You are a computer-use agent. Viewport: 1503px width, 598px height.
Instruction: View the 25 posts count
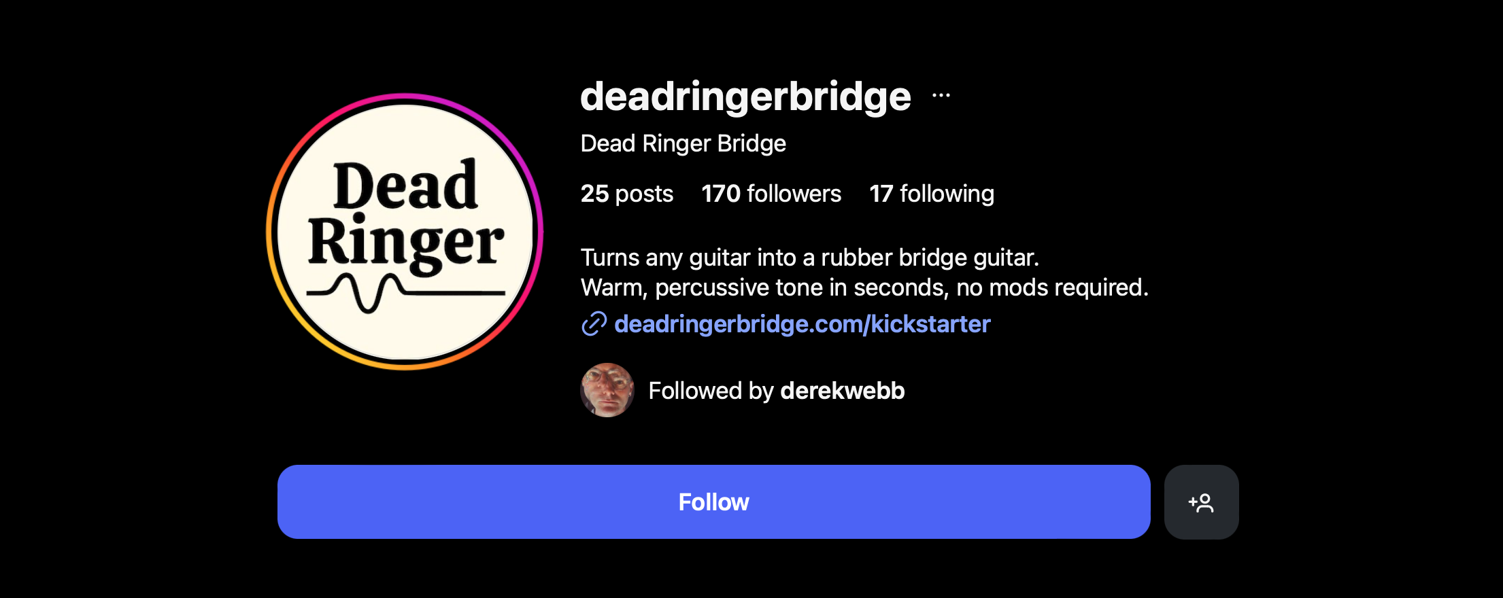point(627,194)
